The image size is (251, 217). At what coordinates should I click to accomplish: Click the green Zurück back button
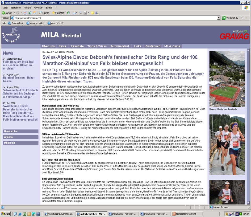click(7, 13)
